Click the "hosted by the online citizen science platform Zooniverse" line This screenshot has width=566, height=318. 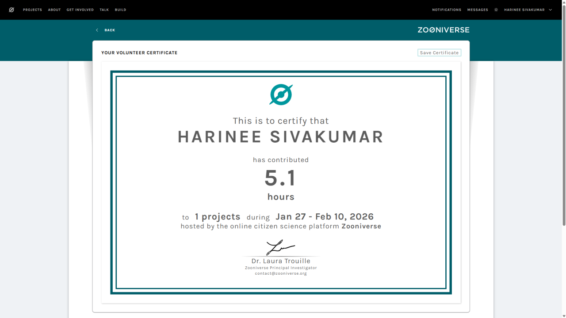click(x=281, y=226)
